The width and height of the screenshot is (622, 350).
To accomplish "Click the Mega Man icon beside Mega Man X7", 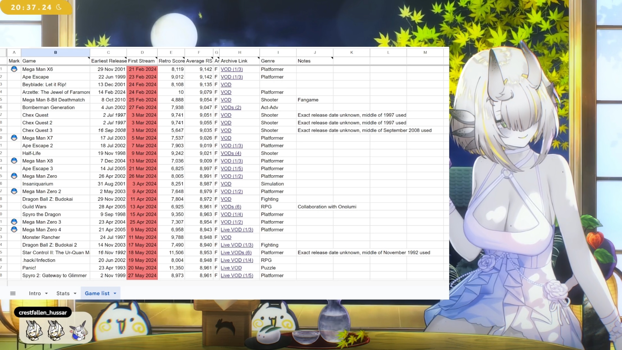I will [x=14, y=138].
